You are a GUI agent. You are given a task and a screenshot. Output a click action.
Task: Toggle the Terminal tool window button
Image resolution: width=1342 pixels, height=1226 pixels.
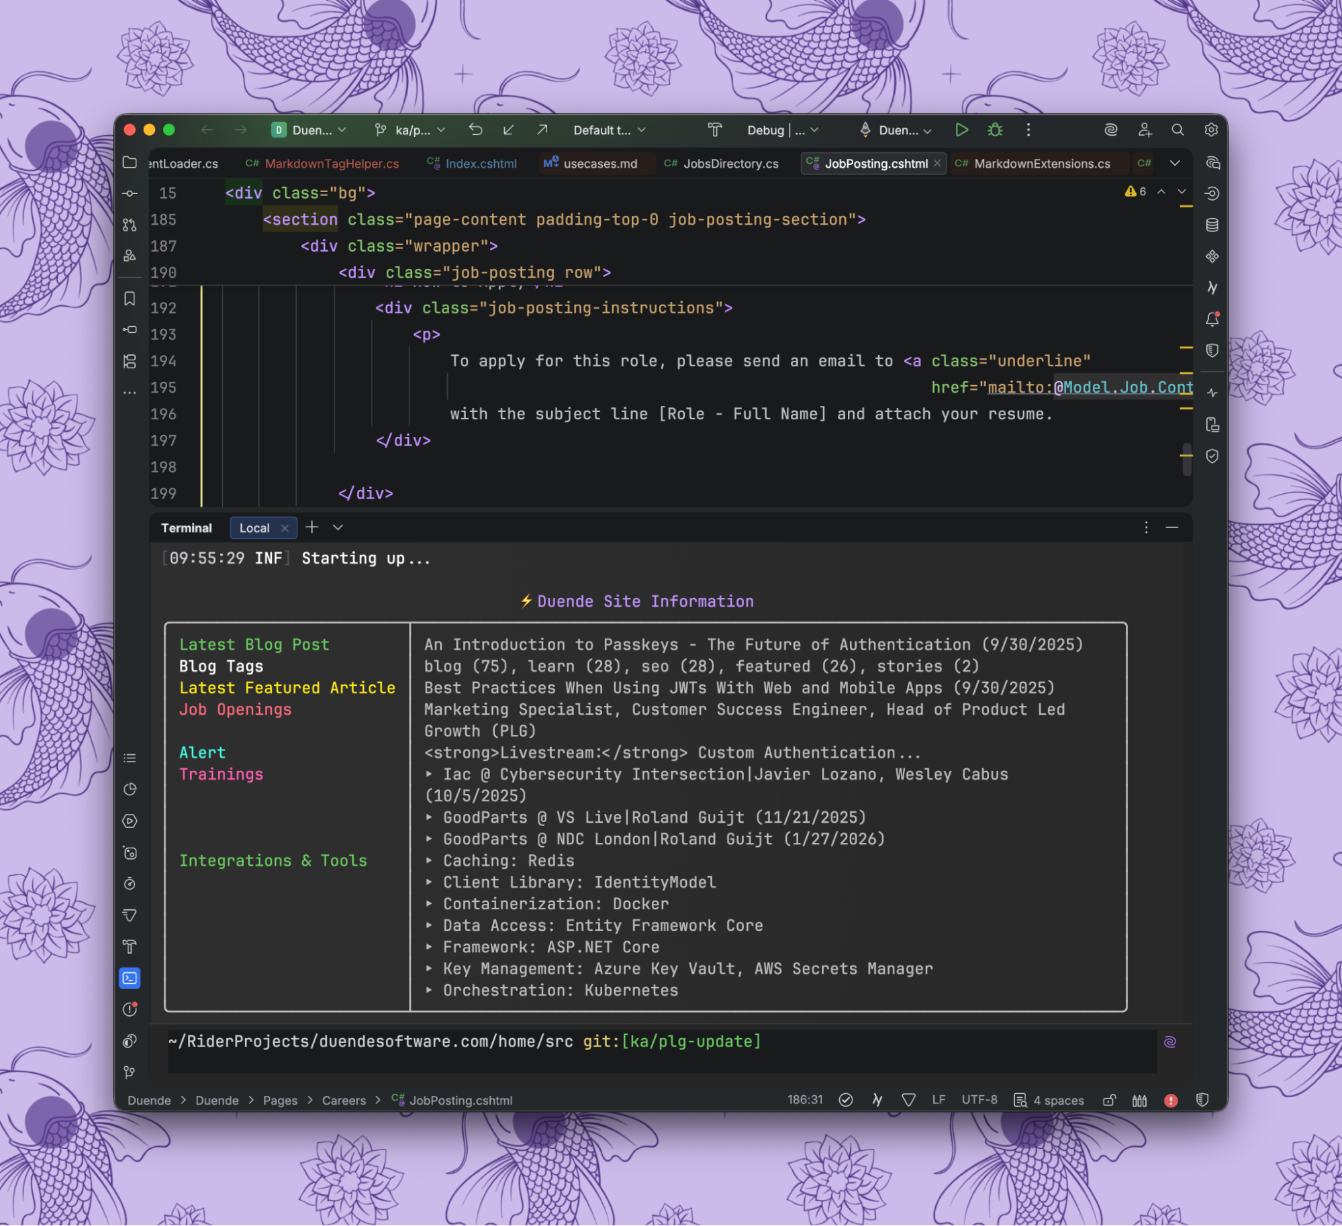click(x=130, y=978)
